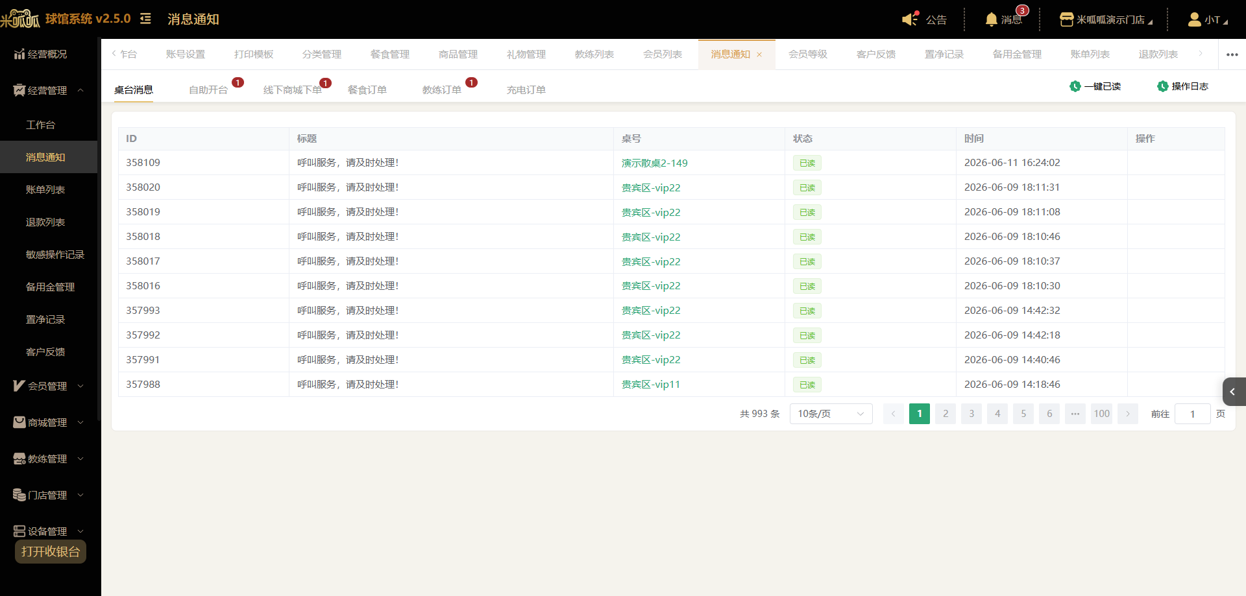Toggle the sidebar collapse menu icon
This screenshot has height=596, width=1246.
click(x=145, y=19)
